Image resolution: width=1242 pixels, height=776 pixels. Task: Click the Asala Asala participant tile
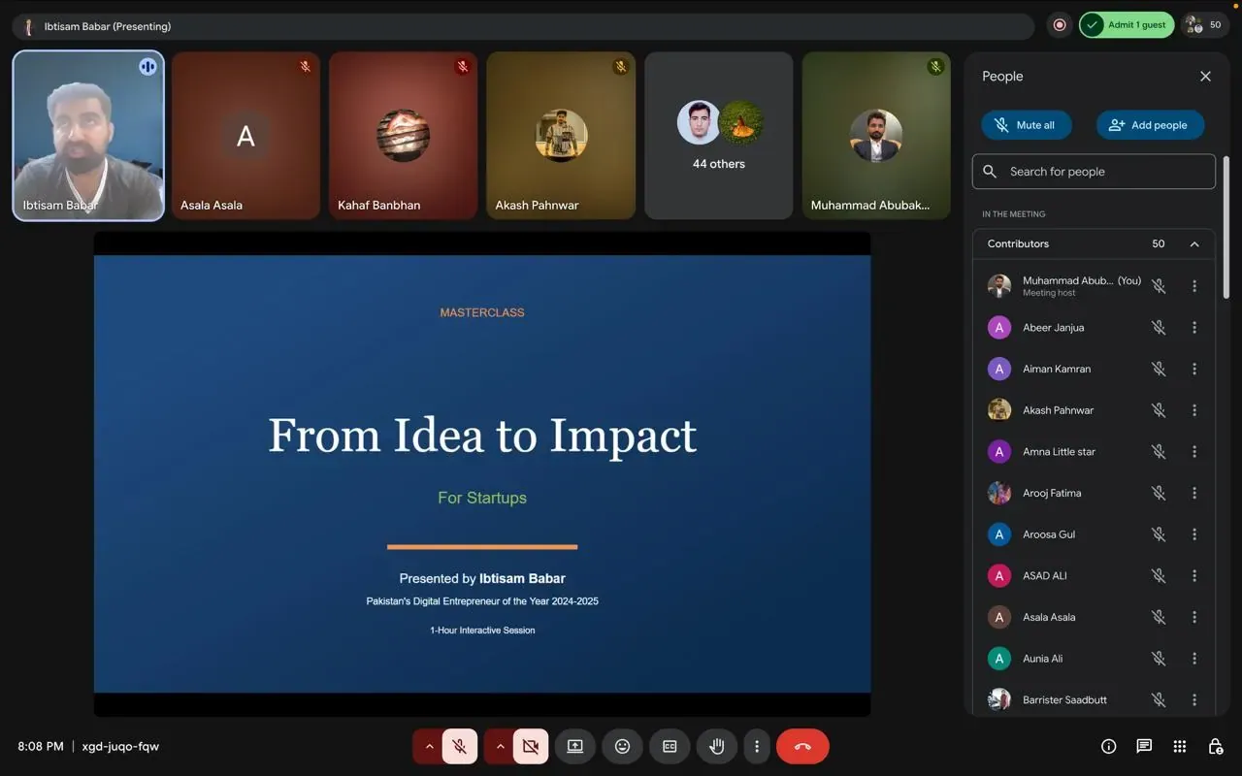coord(245,136)
